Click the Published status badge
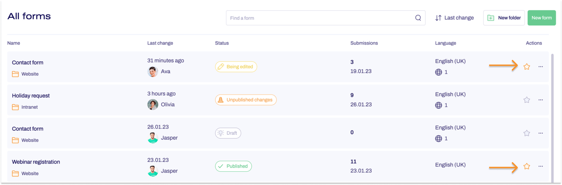This screenshot has height=185, width=562. tap(233, 166)
